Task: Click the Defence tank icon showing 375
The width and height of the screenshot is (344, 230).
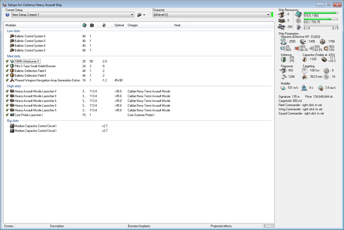Action: click(284, 59)
